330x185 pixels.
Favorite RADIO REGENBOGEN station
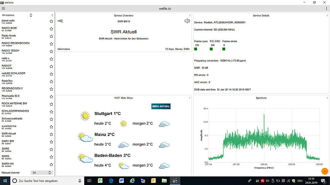(x=51, y=44)
